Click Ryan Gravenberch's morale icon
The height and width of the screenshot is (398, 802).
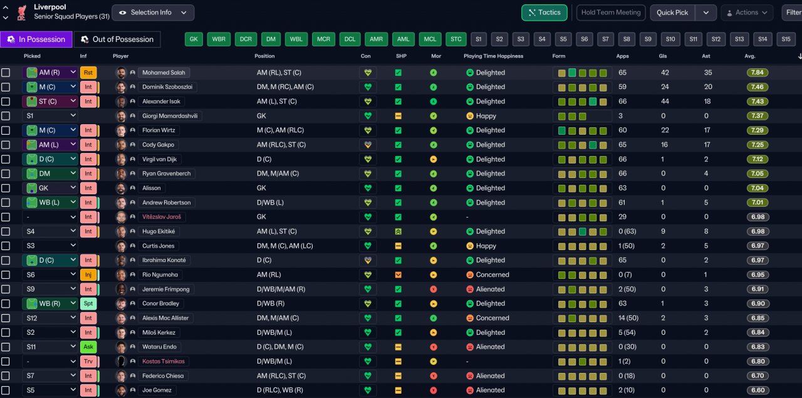pyautogui.click(x=434, y=174)
